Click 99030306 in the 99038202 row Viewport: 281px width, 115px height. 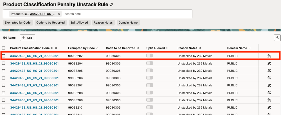click(113, 56)
